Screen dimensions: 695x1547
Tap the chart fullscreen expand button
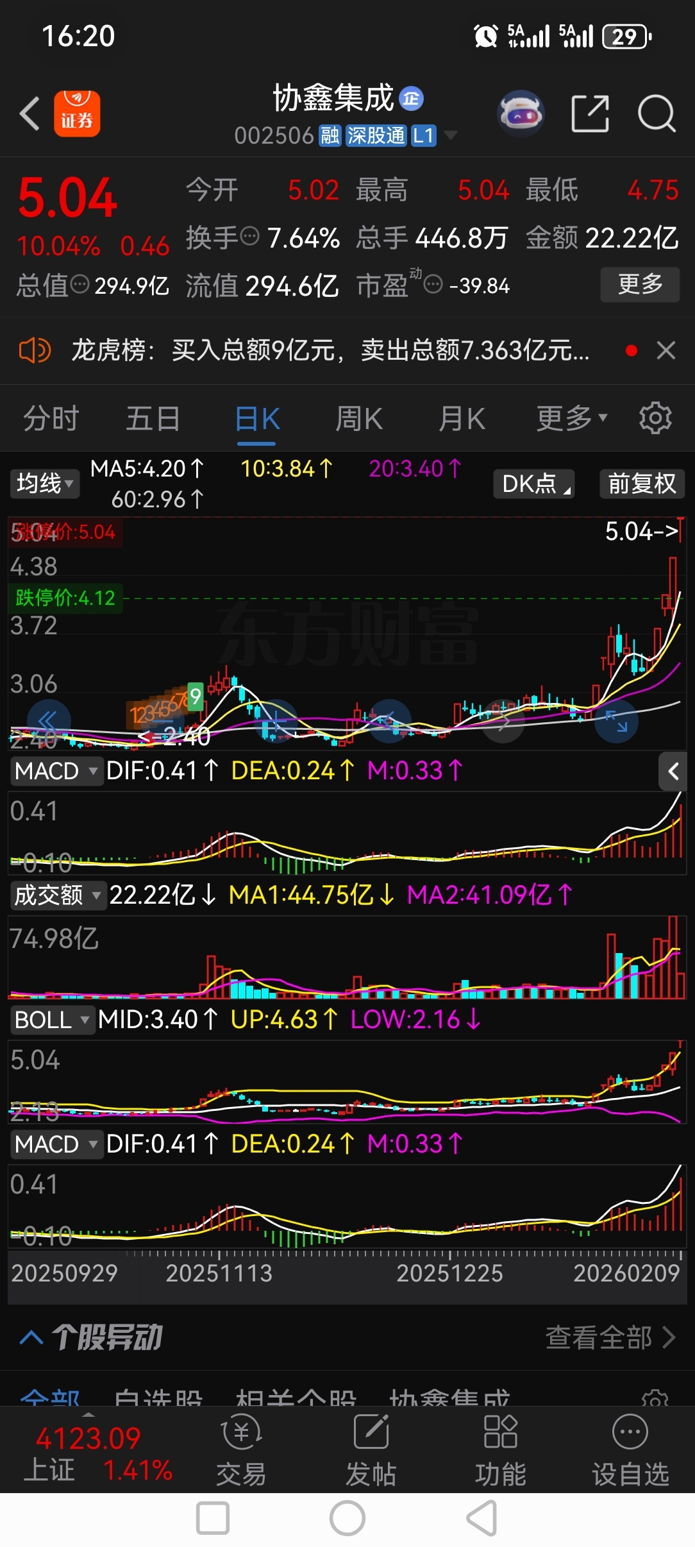616,721
